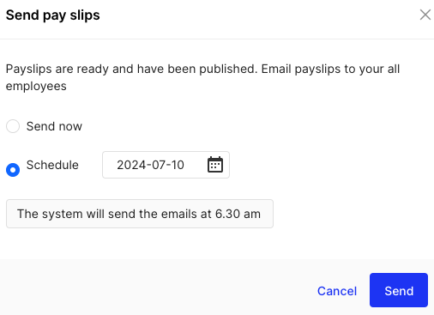The image size is (434, 315).
Task: Click the payslips ready description text
Action: tap(202, 77)
